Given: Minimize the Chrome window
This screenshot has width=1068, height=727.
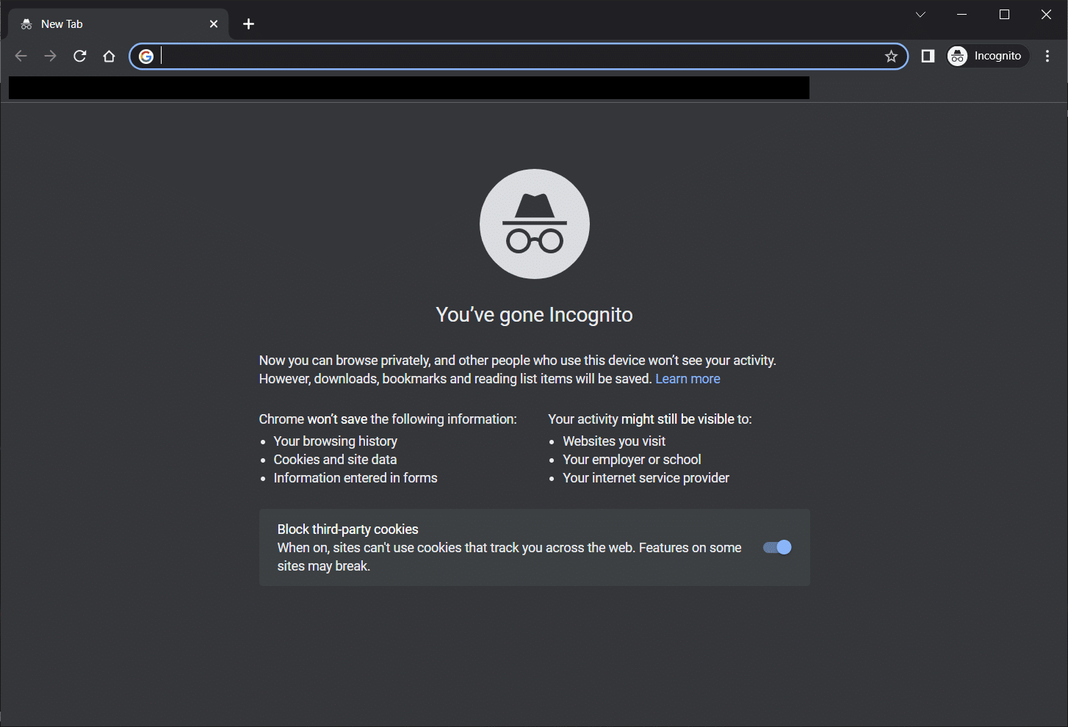Looking at the screenshot, I should coord(962,15).
